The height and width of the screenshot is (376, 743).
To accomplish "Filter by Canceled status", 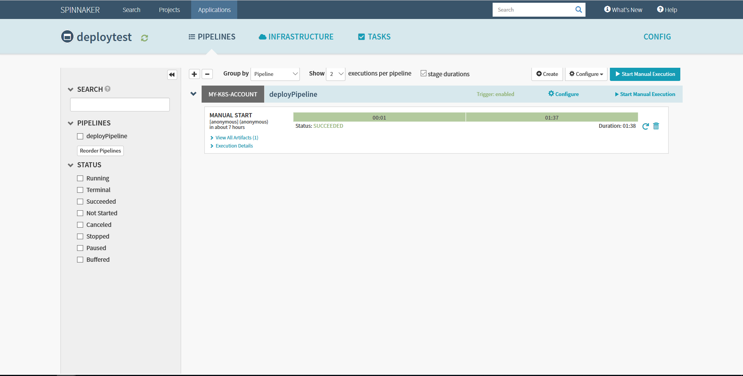I will coord(80,225).
